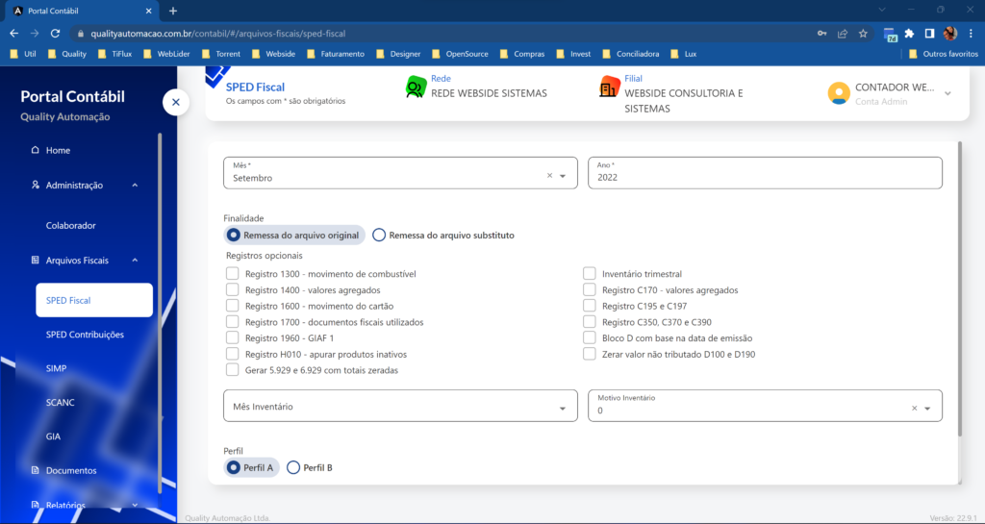
Task: Open the browser extensions puzzle icon
Action: click(909, 33)
